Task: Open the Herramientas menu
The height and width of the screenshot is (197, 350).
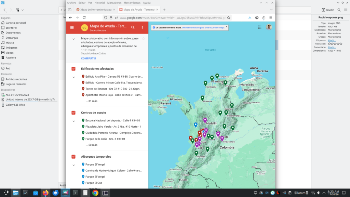Action: click(132, 3)
